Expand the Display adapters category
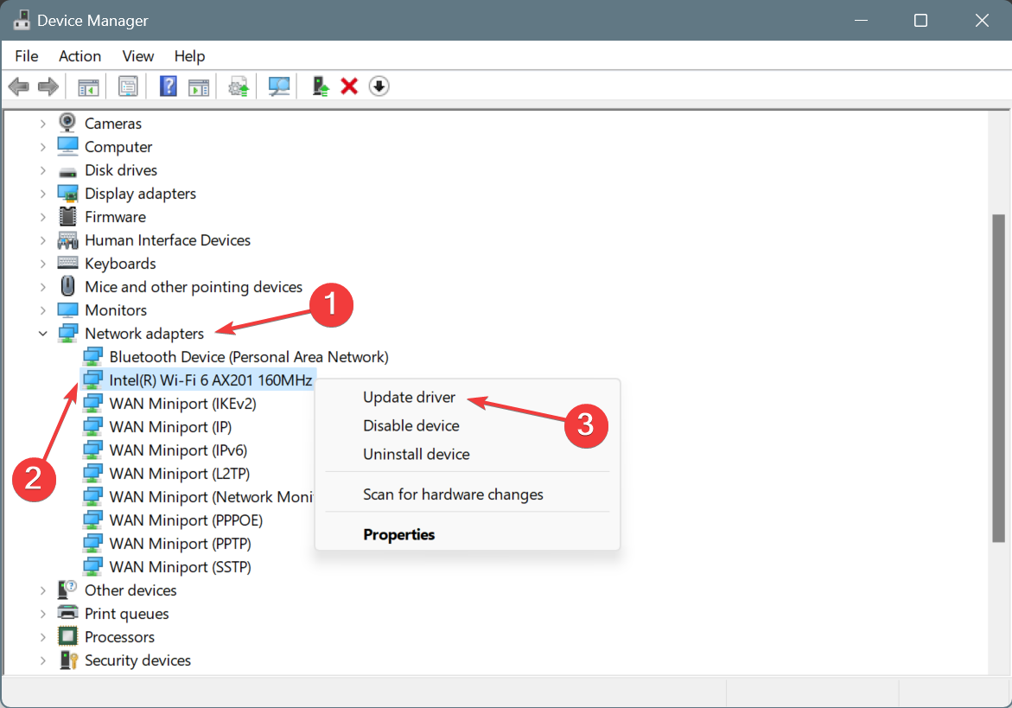 [x=42, y=194]
